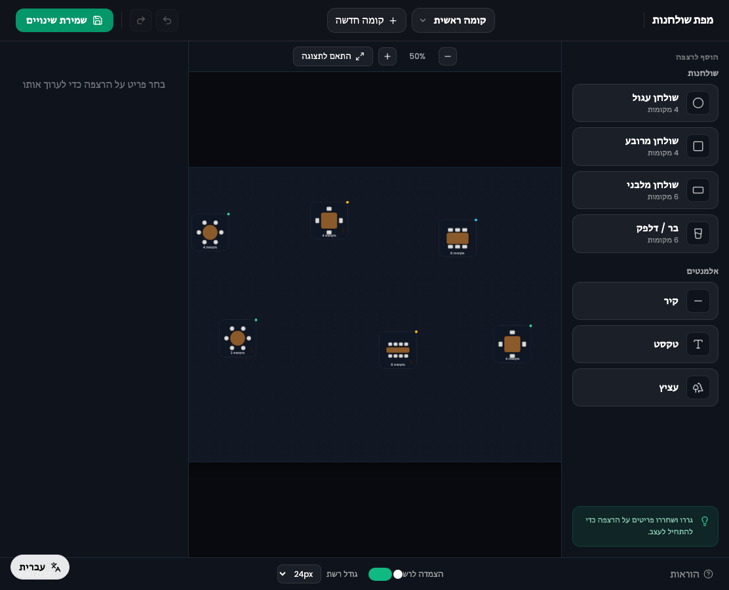Zoom in on the floor canvas
Viewport: 729px width, 590px height.
tap(387, 56)
